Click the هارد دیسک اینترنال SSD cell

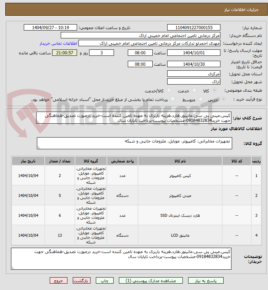point(180,215)
